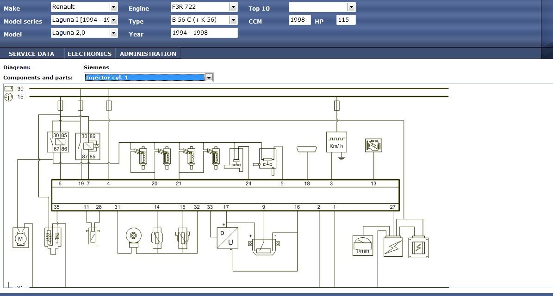
Task: Expand the Engine dropdown showing F3R 722
Action: click(x=233, y=7)
